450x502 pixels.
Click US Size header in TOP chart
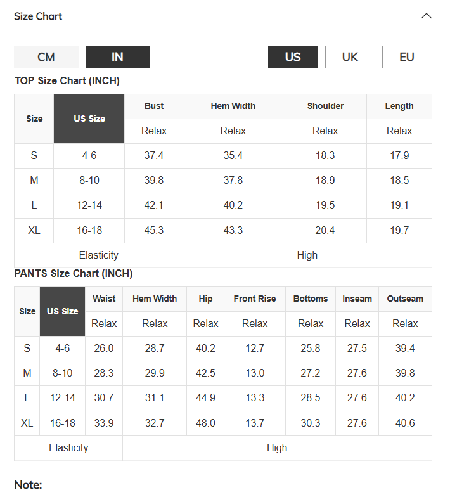89,119
